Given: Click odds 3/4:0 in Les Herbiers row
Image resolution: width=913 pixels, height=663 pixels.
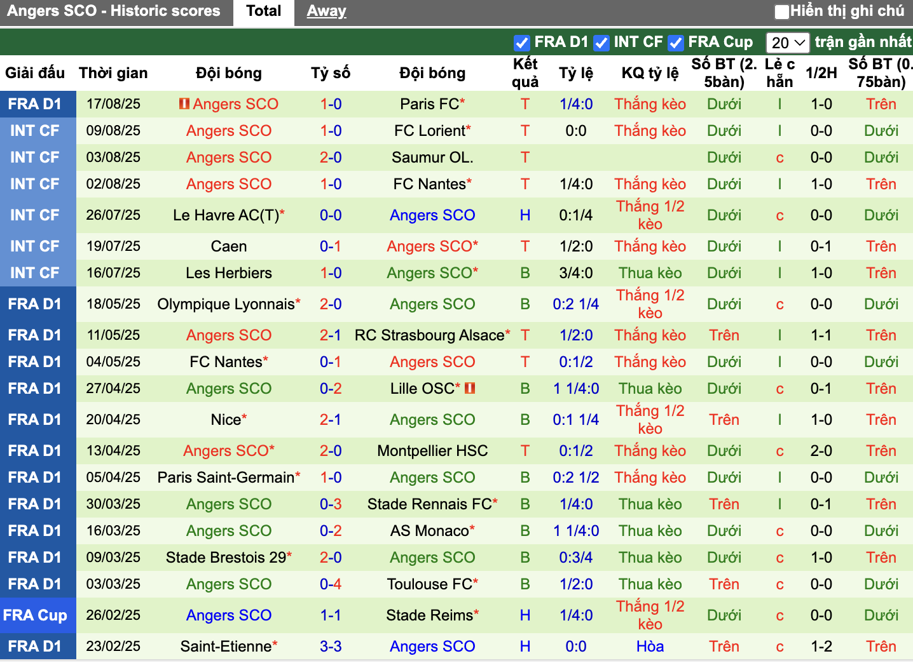Looking at the screenshot, I should coord(576,273).
